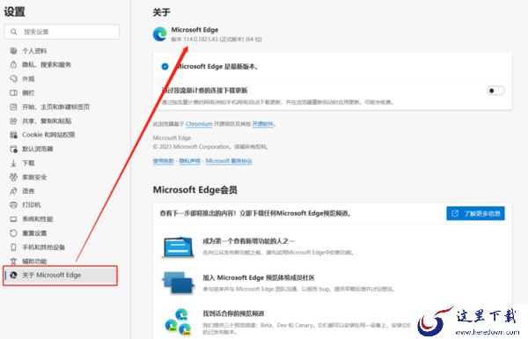
Task: Click the 'Microsoft Edge会员' heading
Action: 195,189
